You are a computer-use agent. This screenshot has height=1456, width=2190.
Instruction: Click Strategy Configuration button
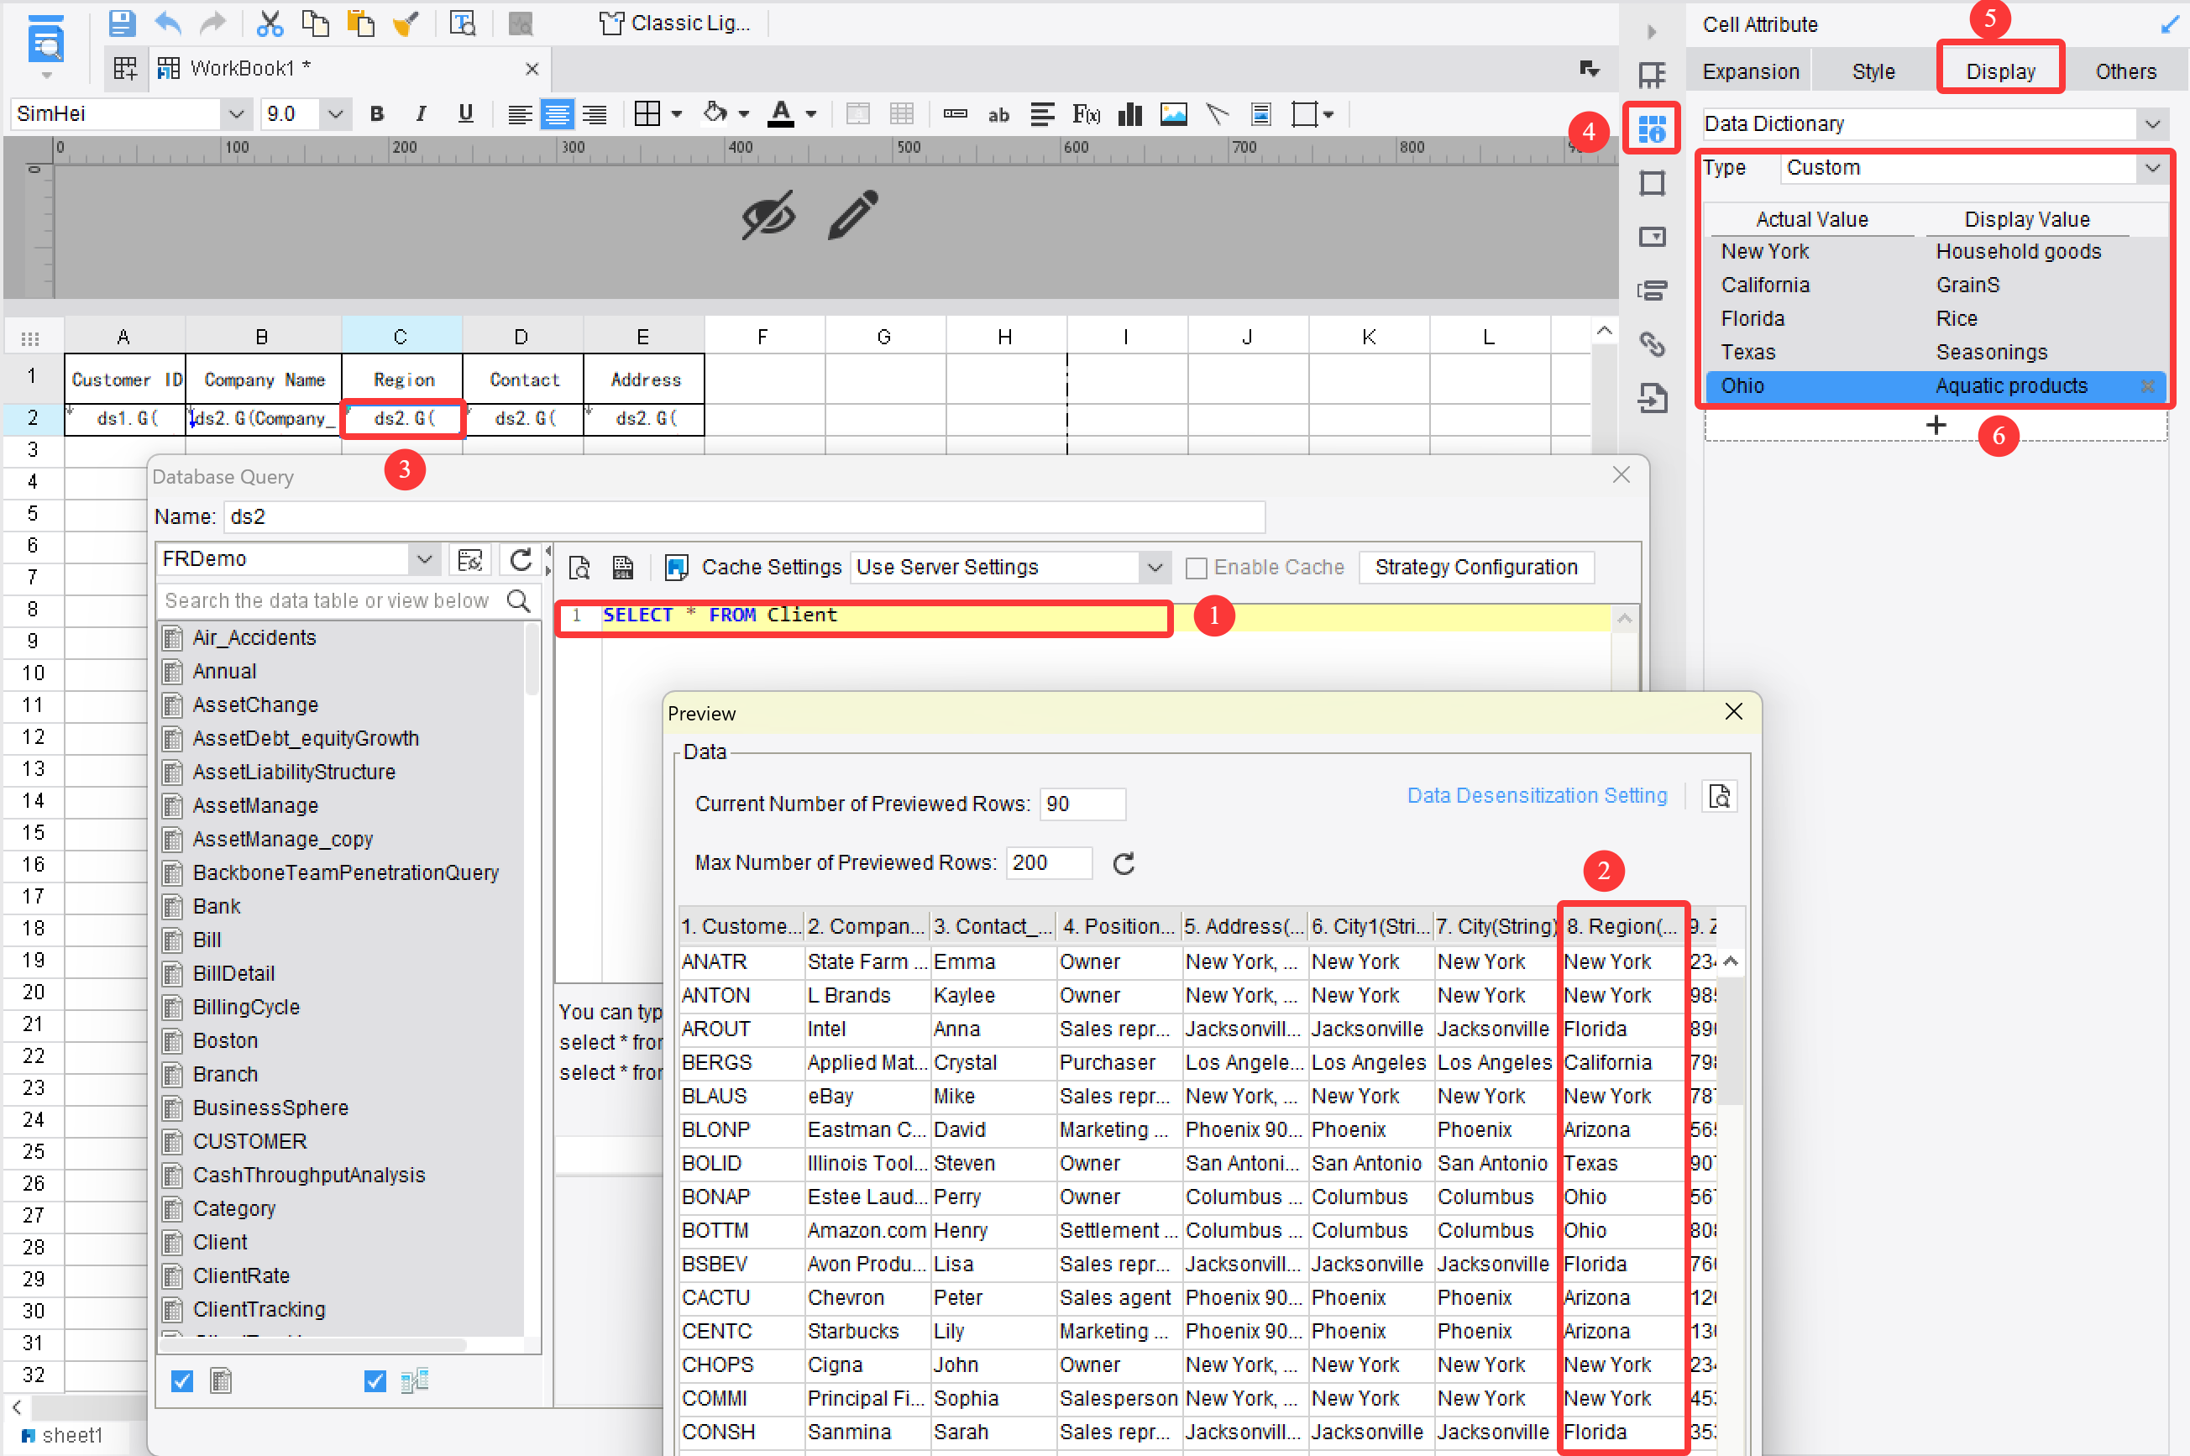point(1475,568)
